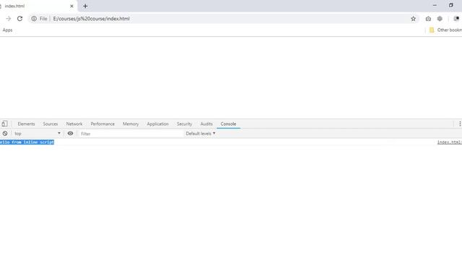Switch to the Audits tab
The width and height of the screenshot is (462, 260).
pos(206,123)
